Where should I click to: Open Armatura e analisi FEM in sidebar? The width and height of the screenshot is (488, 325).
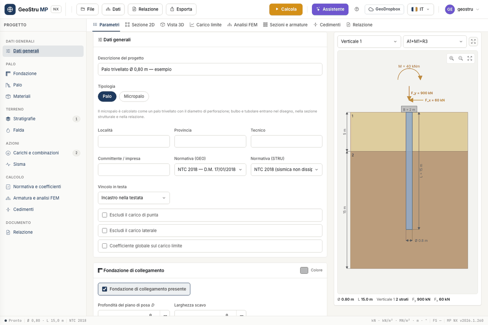43,198
